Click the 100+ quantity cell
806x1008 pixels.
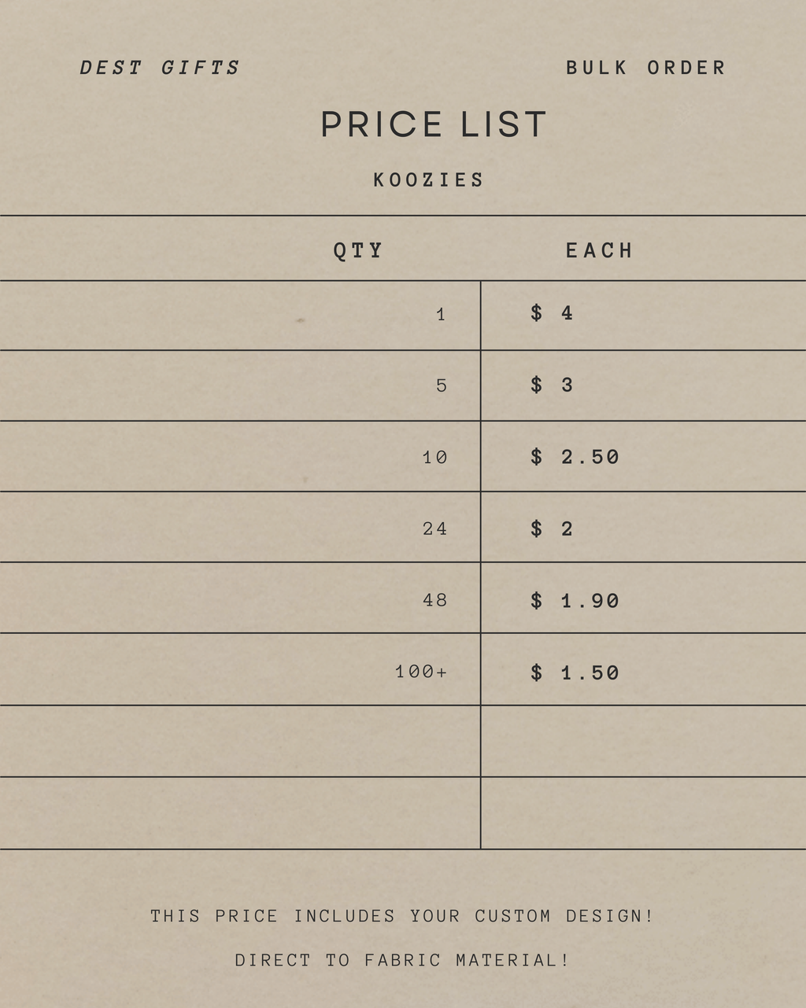click(x=421, y=673)
